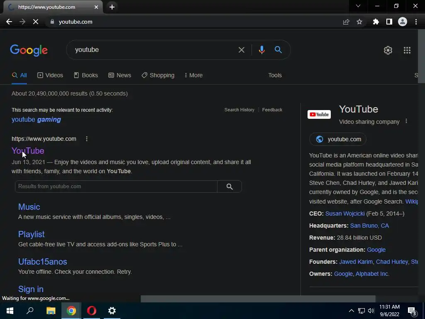Switch to the News tab
Screen dimensions: 425x319
(x=120, y=75)
